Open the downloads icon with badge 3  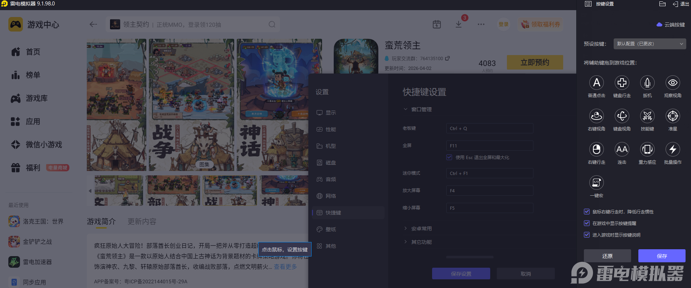tap(459, 24)
